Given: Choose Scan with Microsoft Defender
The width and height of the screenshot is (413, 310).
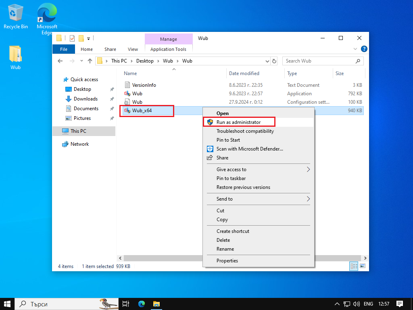Looking at the screenshot, I should [x=259, y=149].
